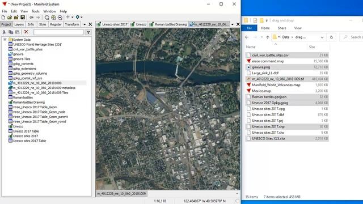Expand the System Data folder

[x=5, y=40]
